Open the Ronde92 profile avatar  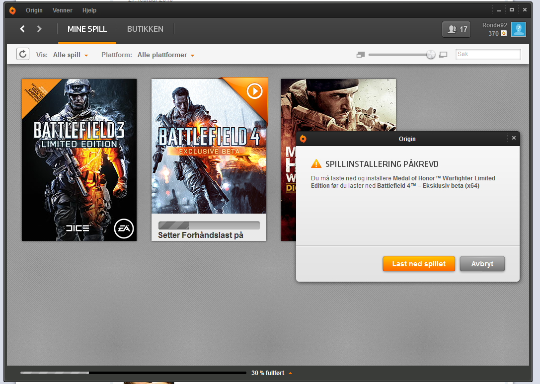tap(518, 29)
